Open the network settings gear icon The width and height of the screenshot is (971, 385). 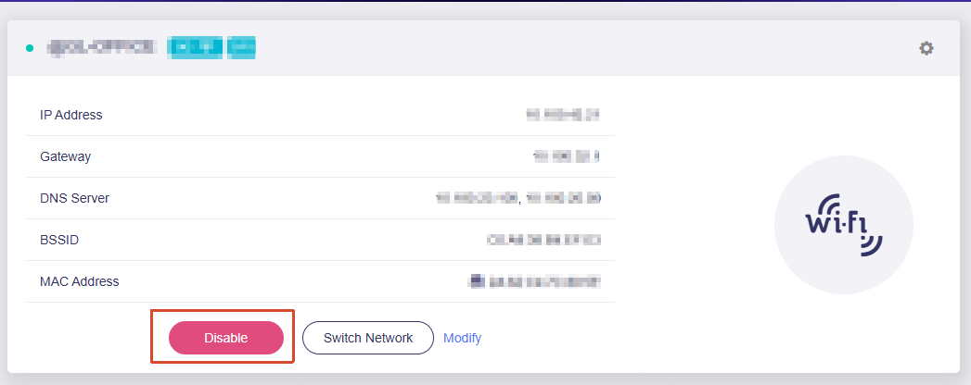(926, 48)
